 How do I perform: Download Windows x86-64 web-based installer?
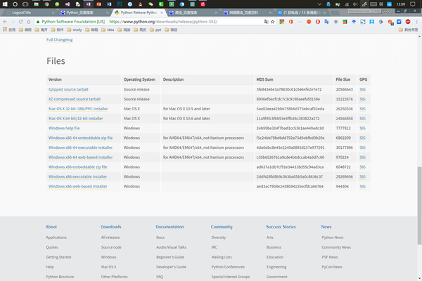click(80, 157)
